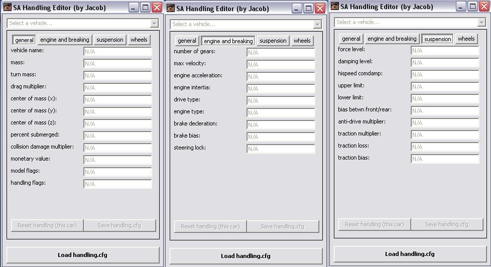
Task: Click the center of mass (x) field
Action: tap(117, 99)
